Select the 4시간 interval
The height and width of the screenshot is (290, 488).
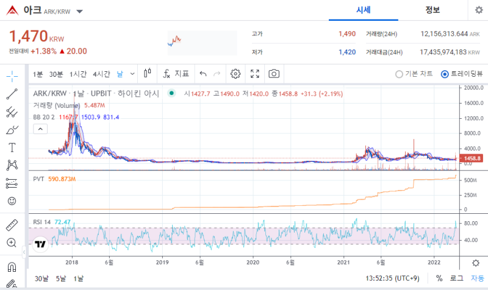[x=101, y=74]
